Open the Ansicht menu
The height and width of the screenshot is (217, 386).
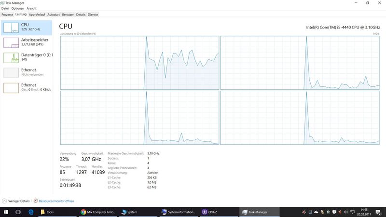click(x=31, y=8)
